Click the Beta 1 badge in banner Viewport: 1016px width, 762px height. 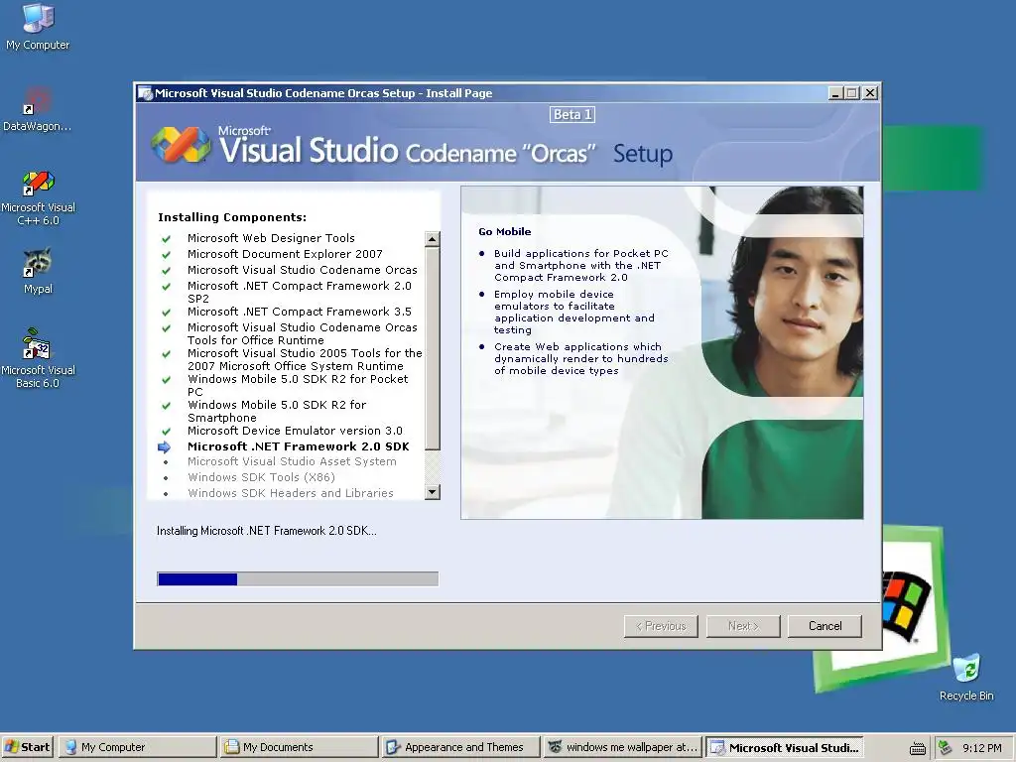point(572,115)
